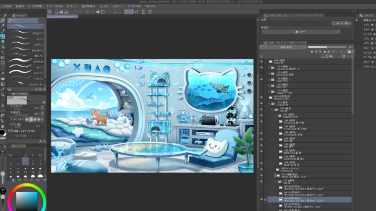The width and height of the screenshot is (376, 211).
Task: Hide the Cyan folder layer
Action: coord(262,79)
